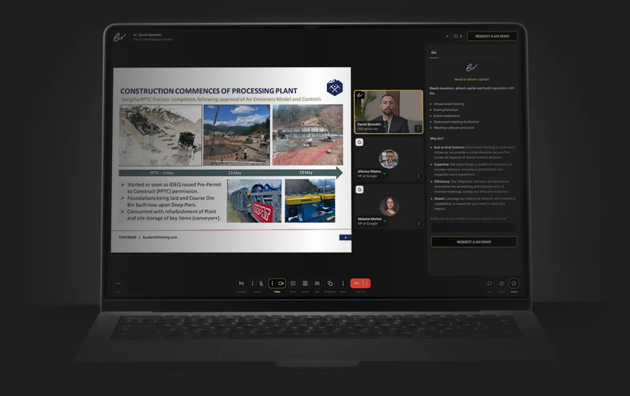Open the briefcase panel icon beside Chat
This screenshot has width=630, height=396.
click(502, 283)
